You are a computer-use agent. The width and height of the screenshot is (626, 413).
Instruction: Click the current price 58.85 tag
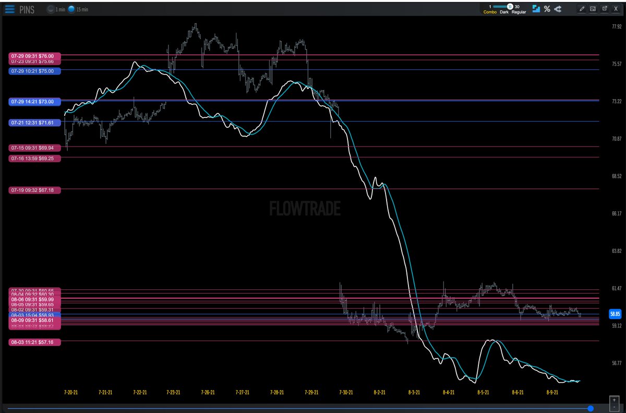coord(615,314)
